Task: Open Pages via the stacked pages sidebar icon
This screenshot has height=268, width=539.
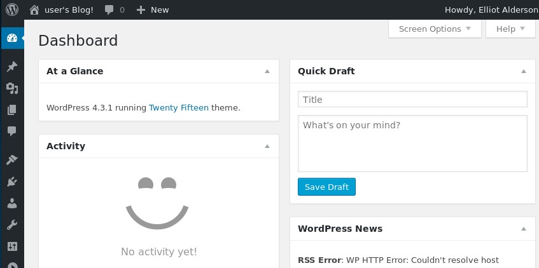Action: point(12,110)
